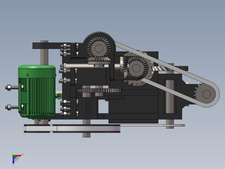Select the shaft end protruding below the flywheel
The width and height of the screenshot is (225, 169).
87,135
